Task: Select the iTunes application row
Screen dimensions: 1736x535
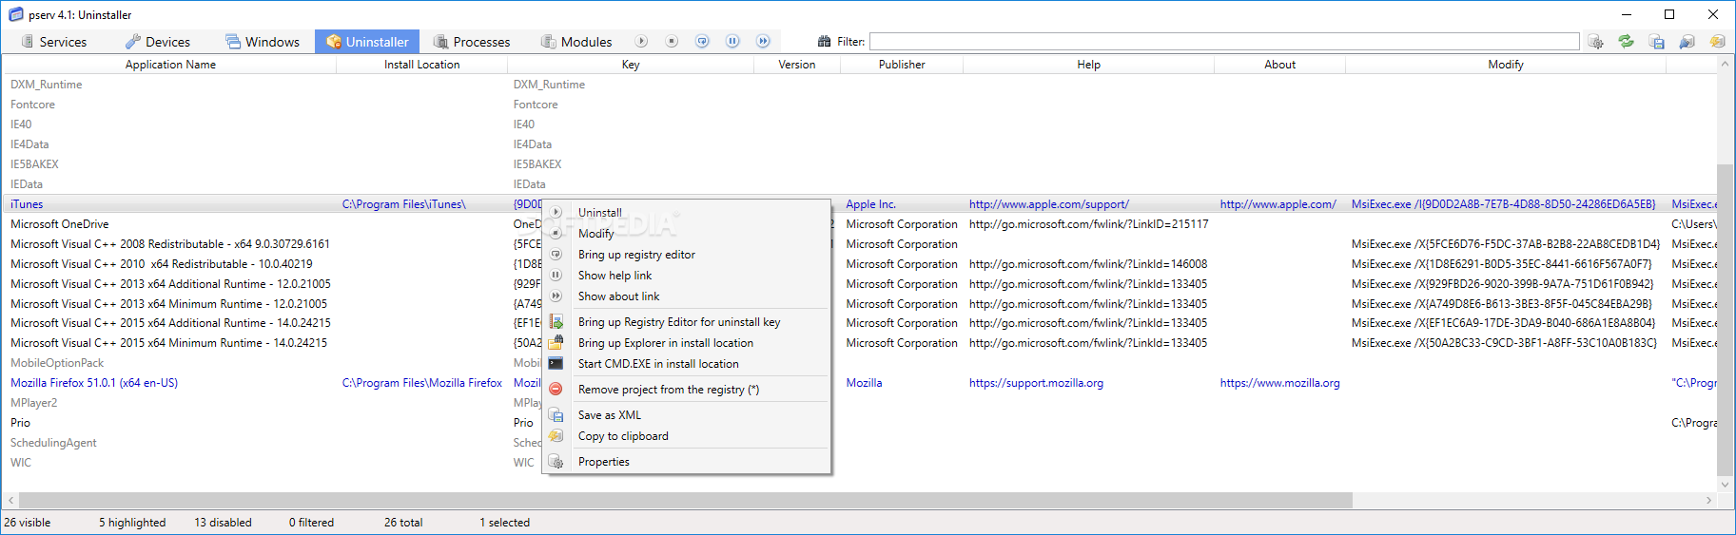Action: 861,204
